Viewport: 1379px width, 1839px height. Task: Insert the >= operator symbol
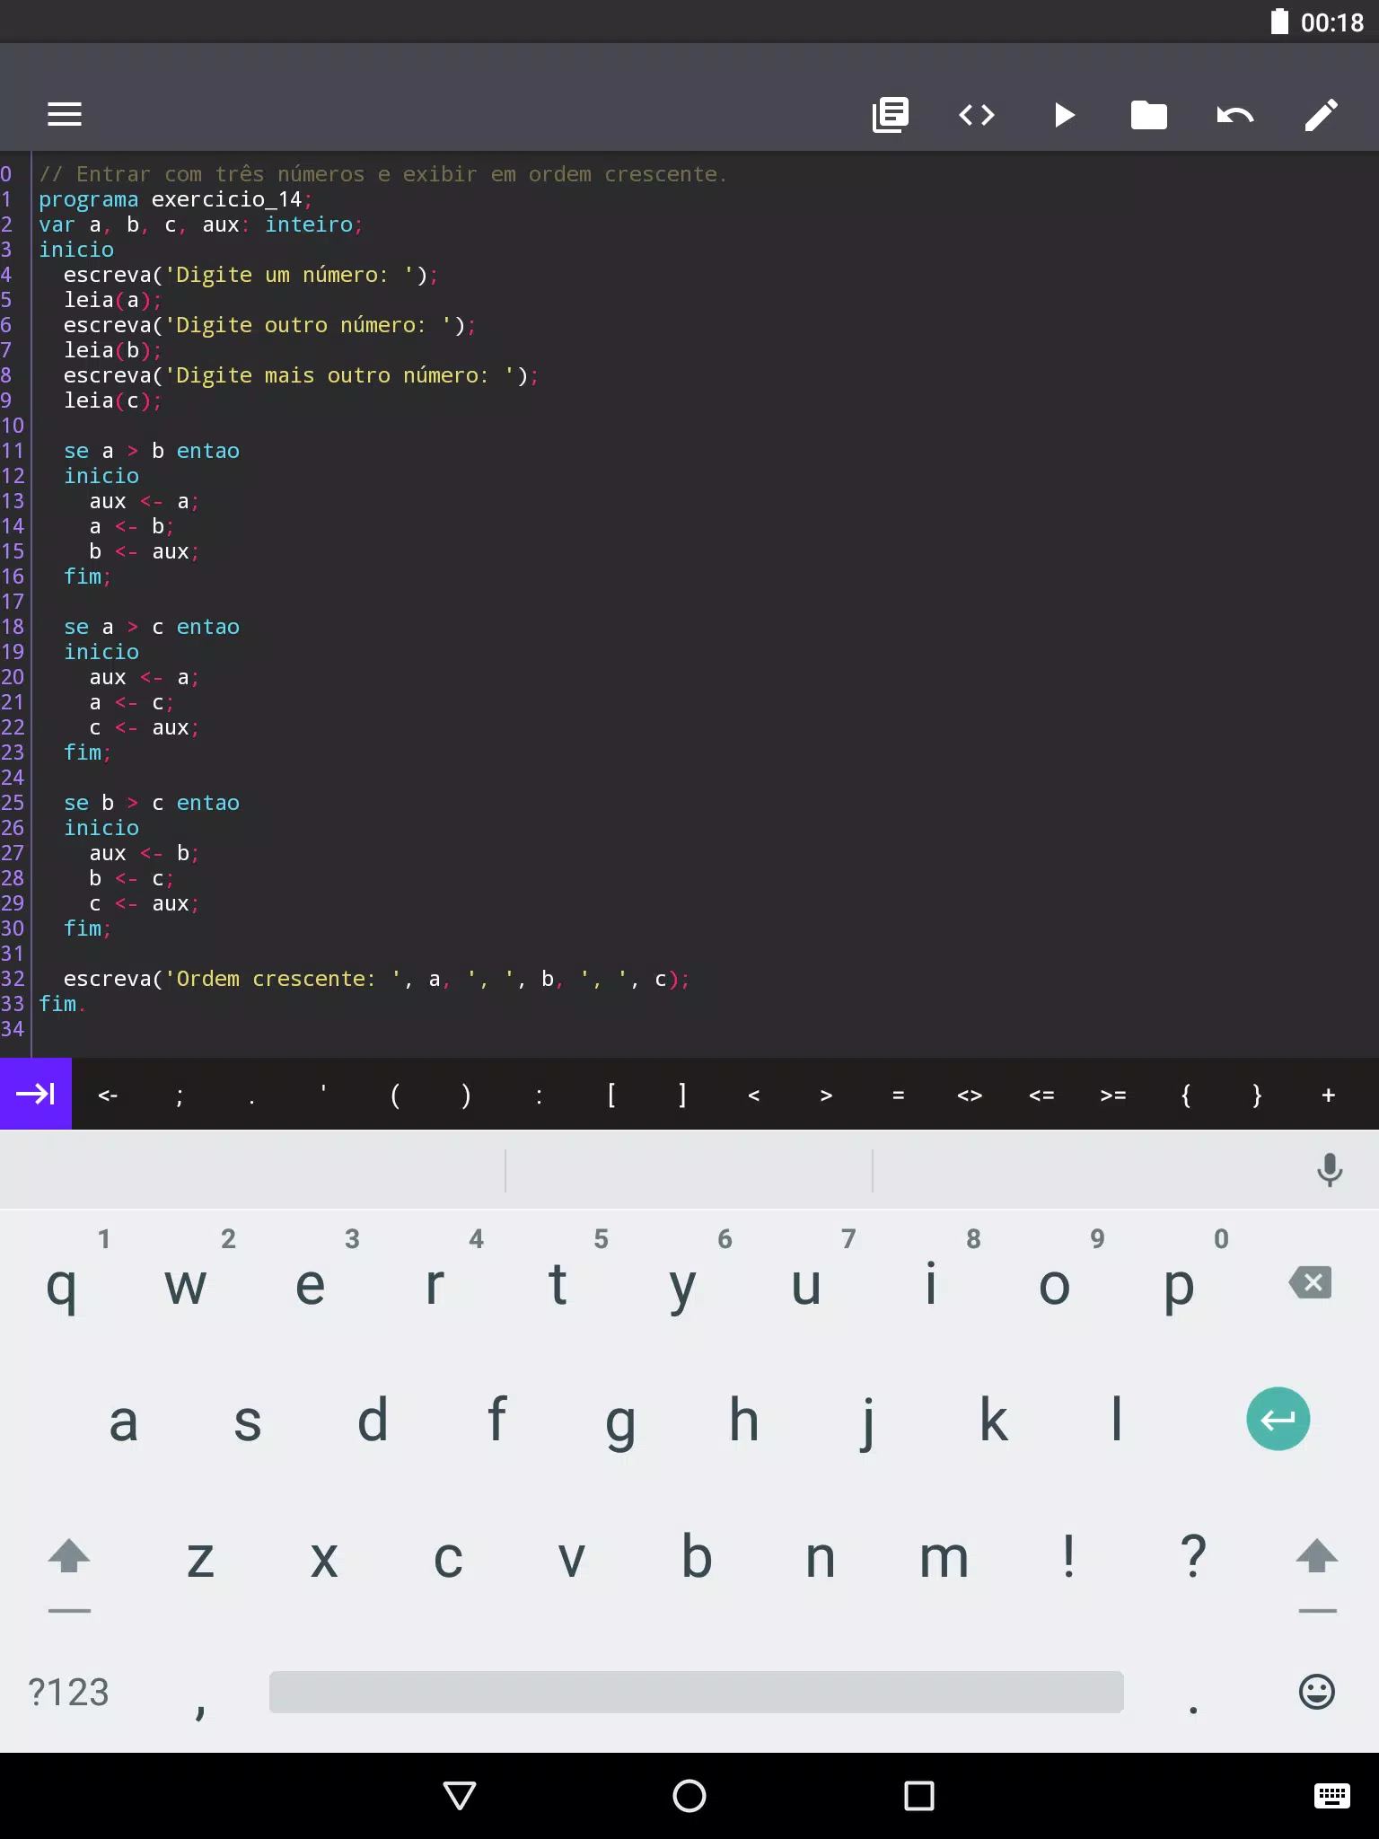(x=1113, y=1095)
